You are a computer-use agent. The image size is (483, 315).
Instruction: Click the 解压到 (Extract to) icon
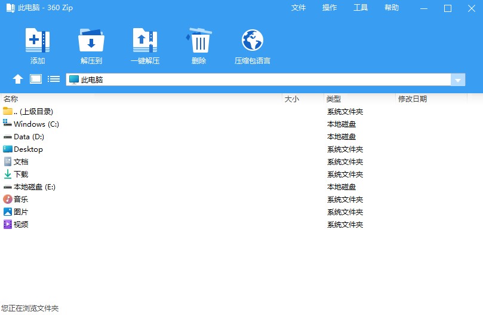tap(91, 41)
